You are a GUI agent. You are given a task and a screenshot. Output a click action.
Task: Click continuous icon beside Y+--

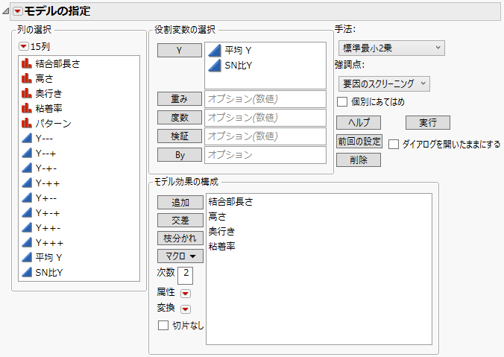pos(27,198)
